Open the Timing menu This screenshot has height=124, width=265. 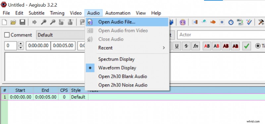pyautogui.click(x=57, y=13)
